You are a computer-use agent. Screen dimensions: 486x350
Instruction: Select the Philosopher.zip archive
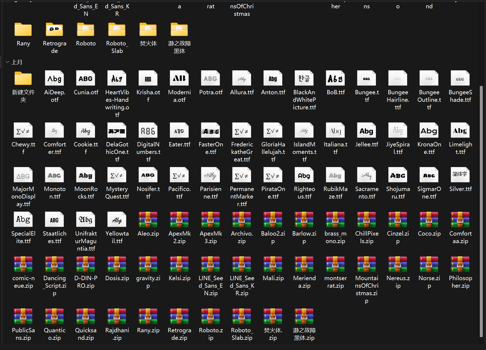coord(460,264)
